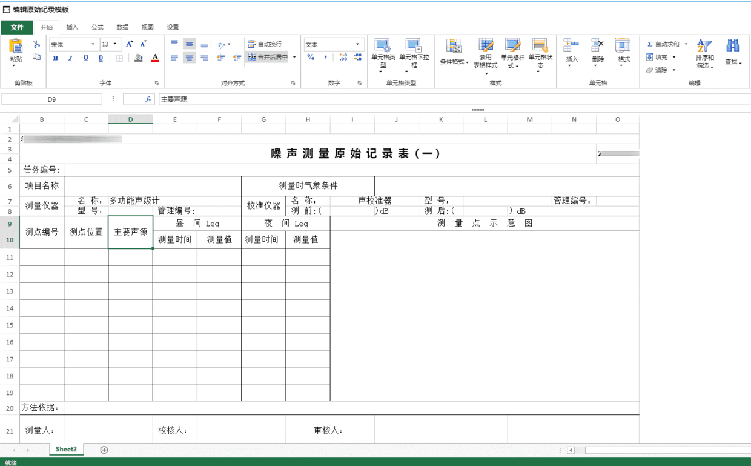Click the Decrease decimal icon
Image resolution: width=751 pixels, height=466 pixels.
(358, 58)
